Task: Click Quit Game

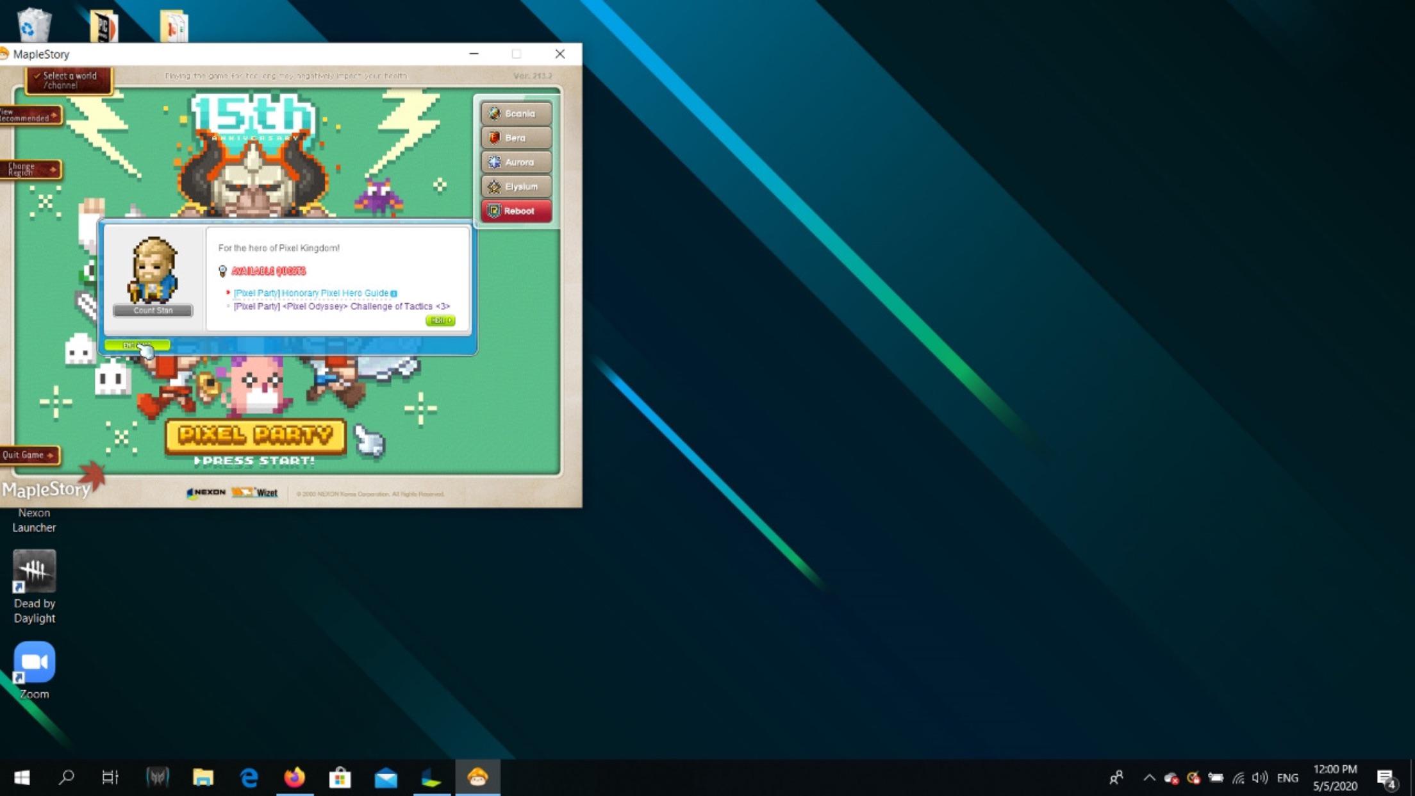Action: (28, 455)
